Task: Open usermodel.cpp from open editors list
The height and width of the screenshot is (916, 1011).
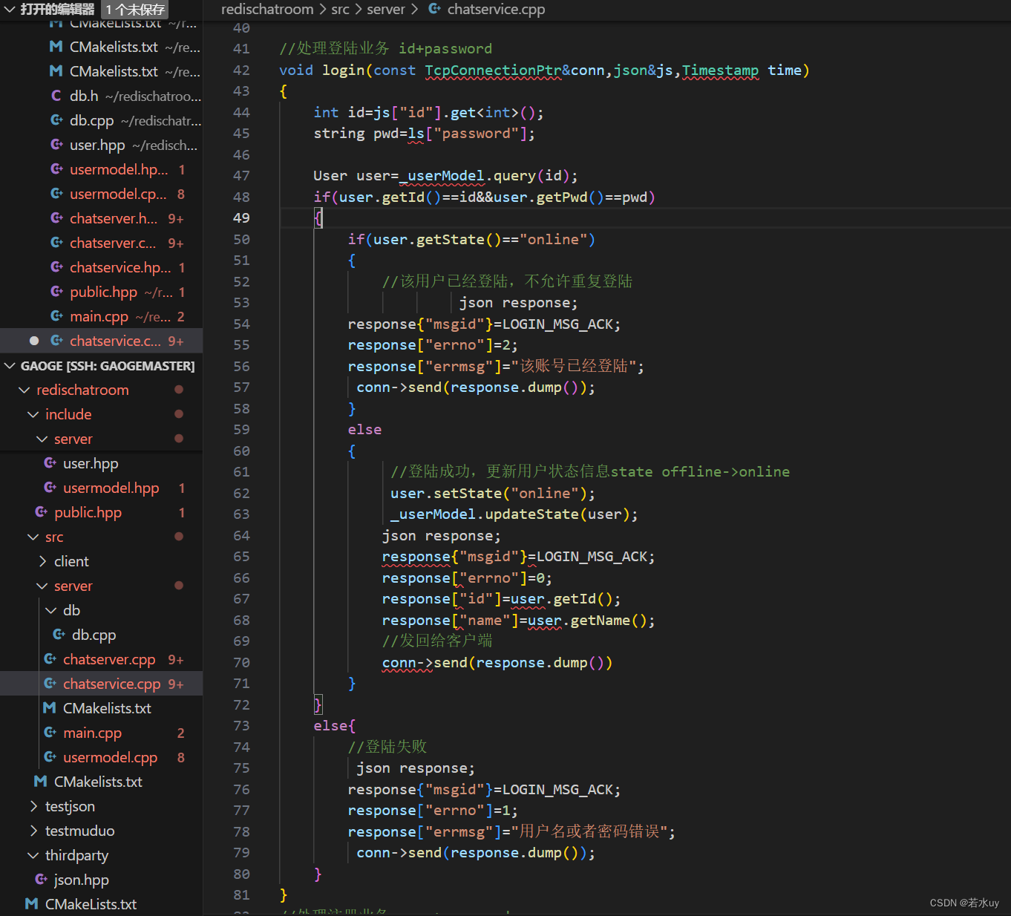Action: coord(118,194)
